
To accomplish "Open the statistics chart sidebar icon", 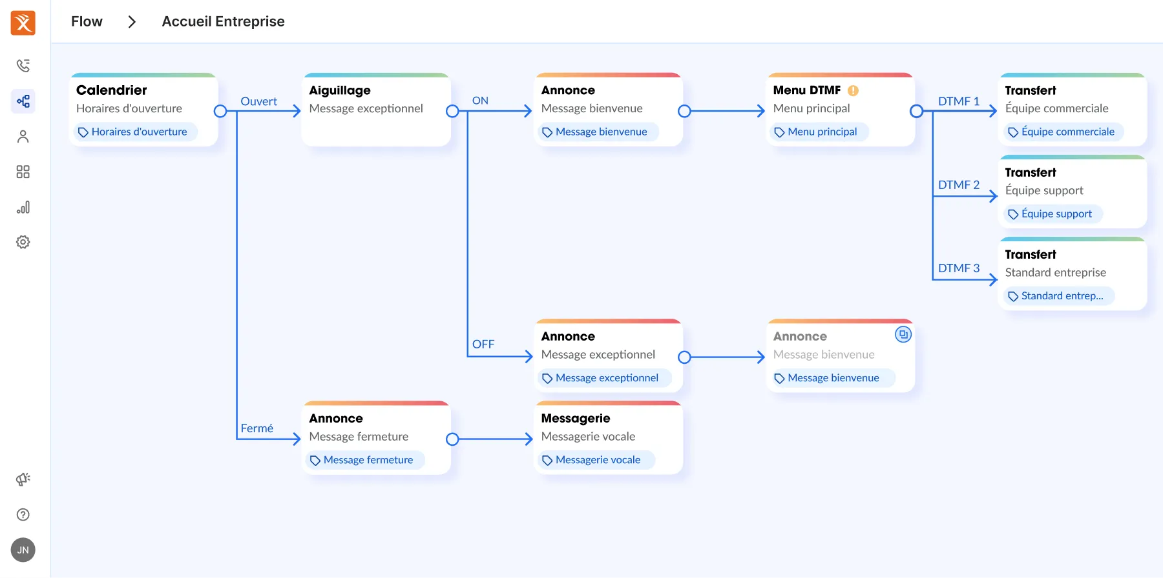I will (23, 207).
